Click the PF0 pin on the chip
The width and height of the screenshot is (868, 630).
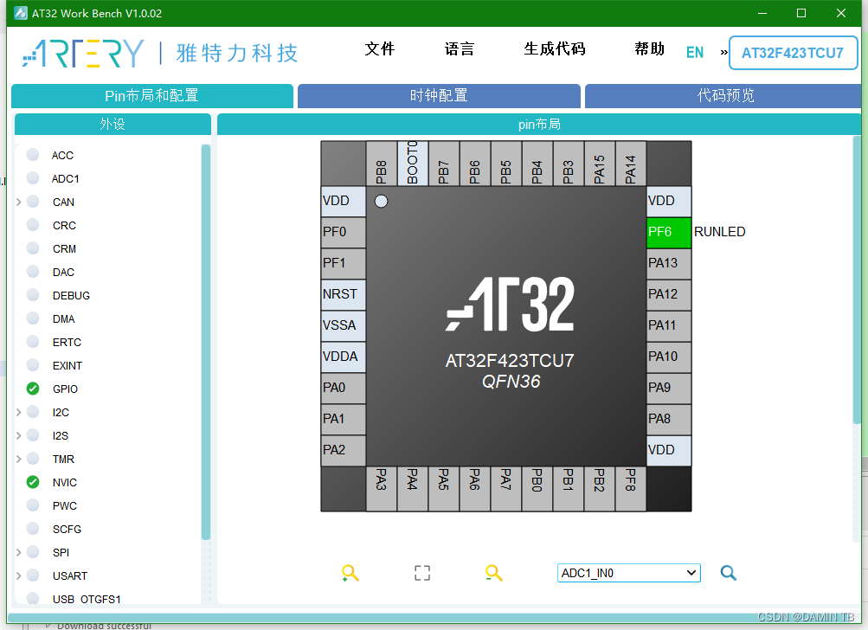click(344, 232)
